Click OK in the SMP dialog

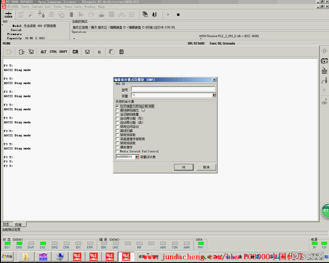[x=183, y=167]
